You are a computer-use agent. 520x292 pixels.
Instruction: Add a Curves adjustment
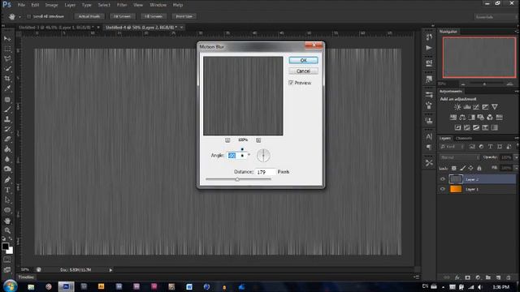pos(476,107)
